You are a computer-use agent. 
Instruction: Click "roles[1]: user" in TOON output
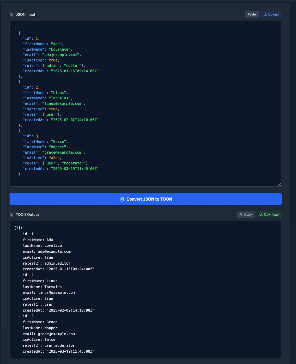click(38, 304)
